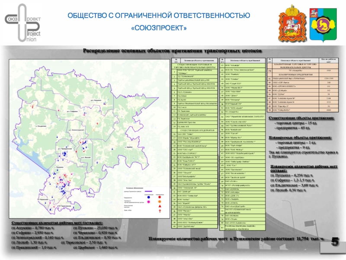Image resolution: width=346 pixels, height=260 pixels.
Task: Click the slide page number 5
Action: (x=335, y=242)
